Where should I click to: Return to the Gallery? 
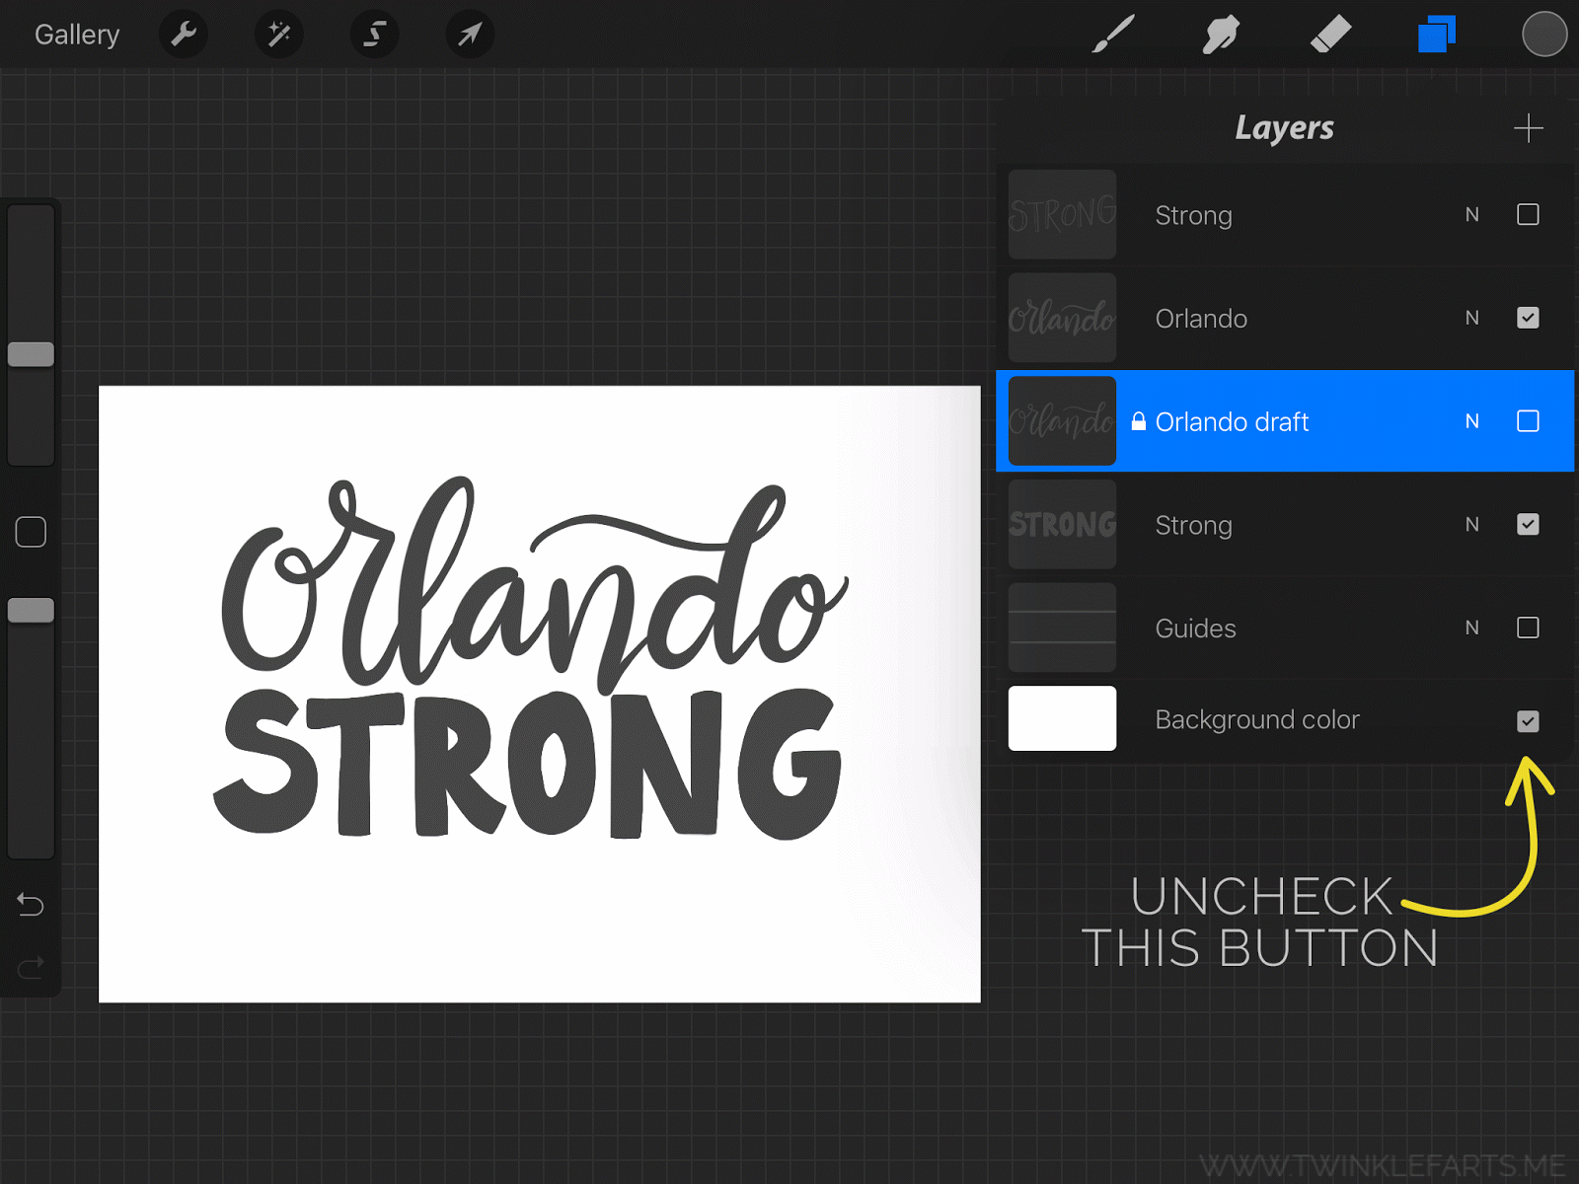tap(77, 35)
